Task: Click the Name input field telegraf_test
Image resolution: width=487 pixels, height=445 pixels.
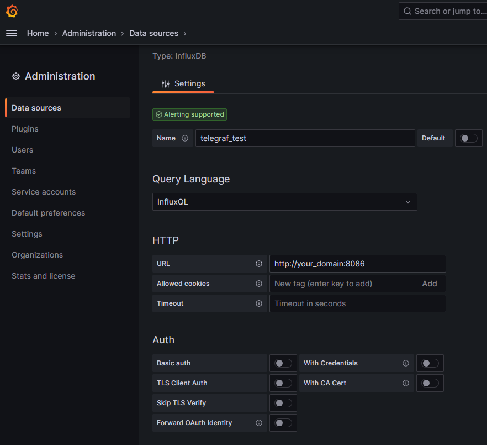Action: pyautogui.click(x=305, y=138)
